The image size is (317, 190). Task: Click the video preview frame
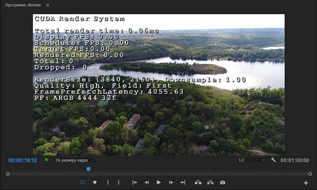[159, 85]
